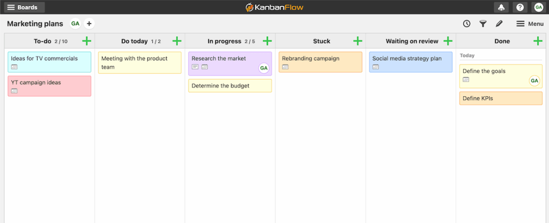The image size is (549, 223).
Task: Click the To-do column header
Action: 49,41
